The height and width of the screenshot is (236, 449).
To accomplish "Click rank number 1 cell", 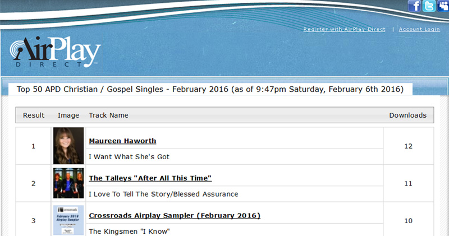I will pos(34,146).
